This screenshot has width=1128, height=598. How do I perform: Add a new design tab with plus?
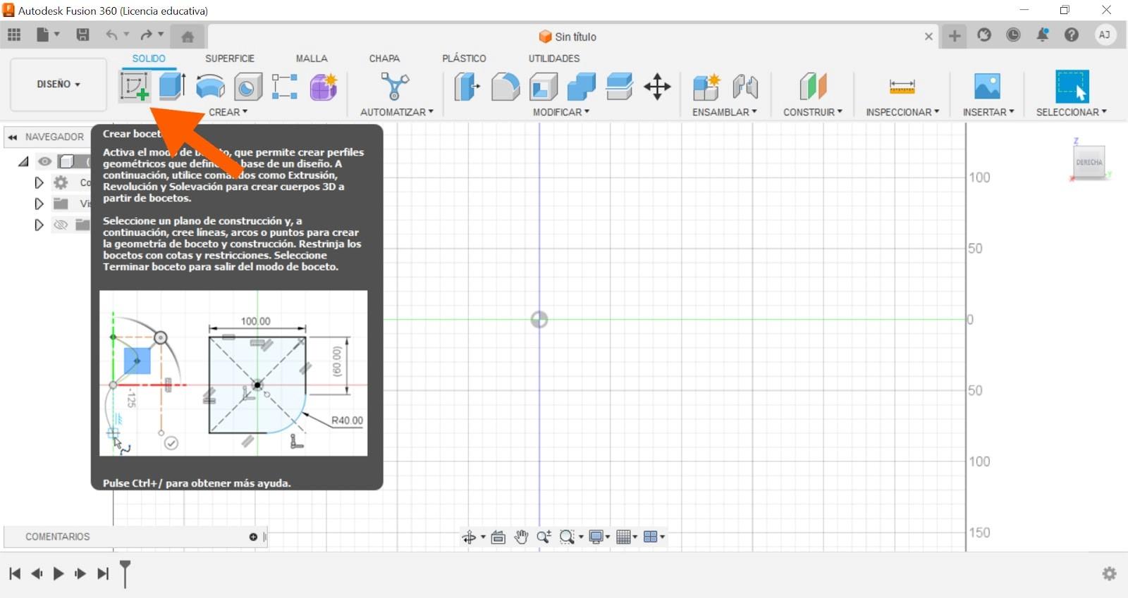coord(955,36)
